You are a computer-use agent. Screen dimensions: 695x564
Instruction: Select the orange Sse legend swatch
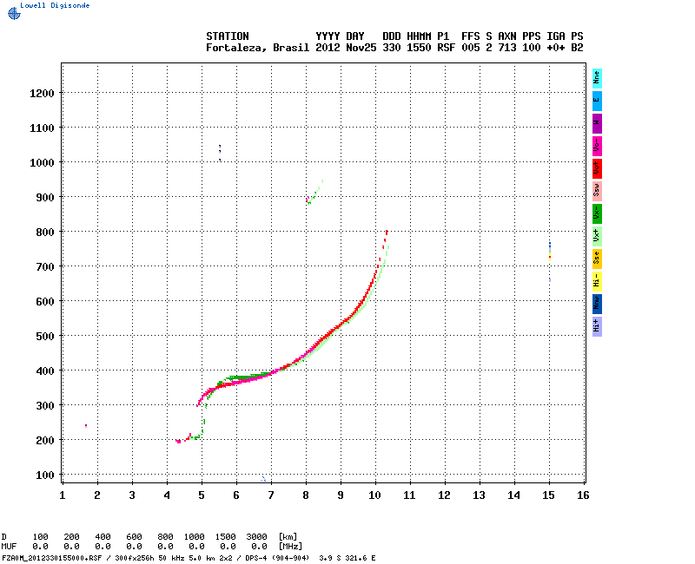(x=597, y=259)
